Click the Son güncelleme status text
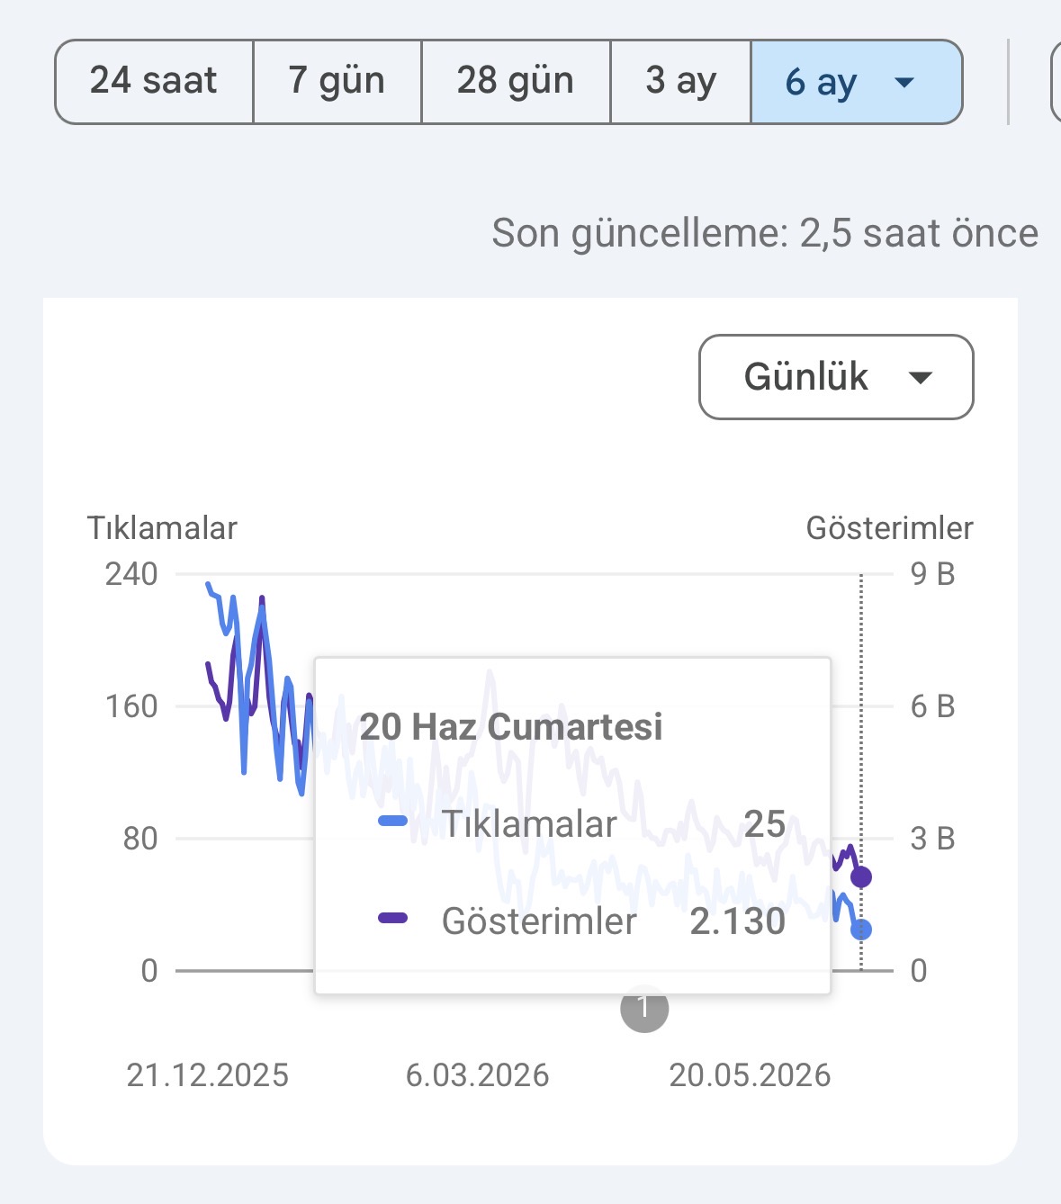Viewport: 1061px width, 1204px height. coord(765,233)
